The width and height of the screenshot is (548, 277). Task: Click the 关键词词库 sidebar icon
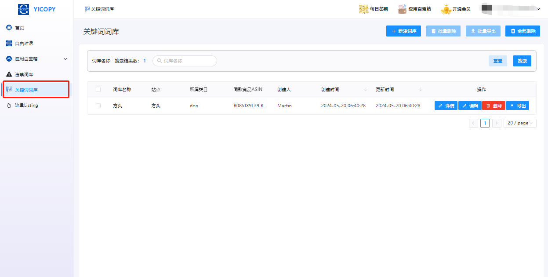click(x=9, y=90)
